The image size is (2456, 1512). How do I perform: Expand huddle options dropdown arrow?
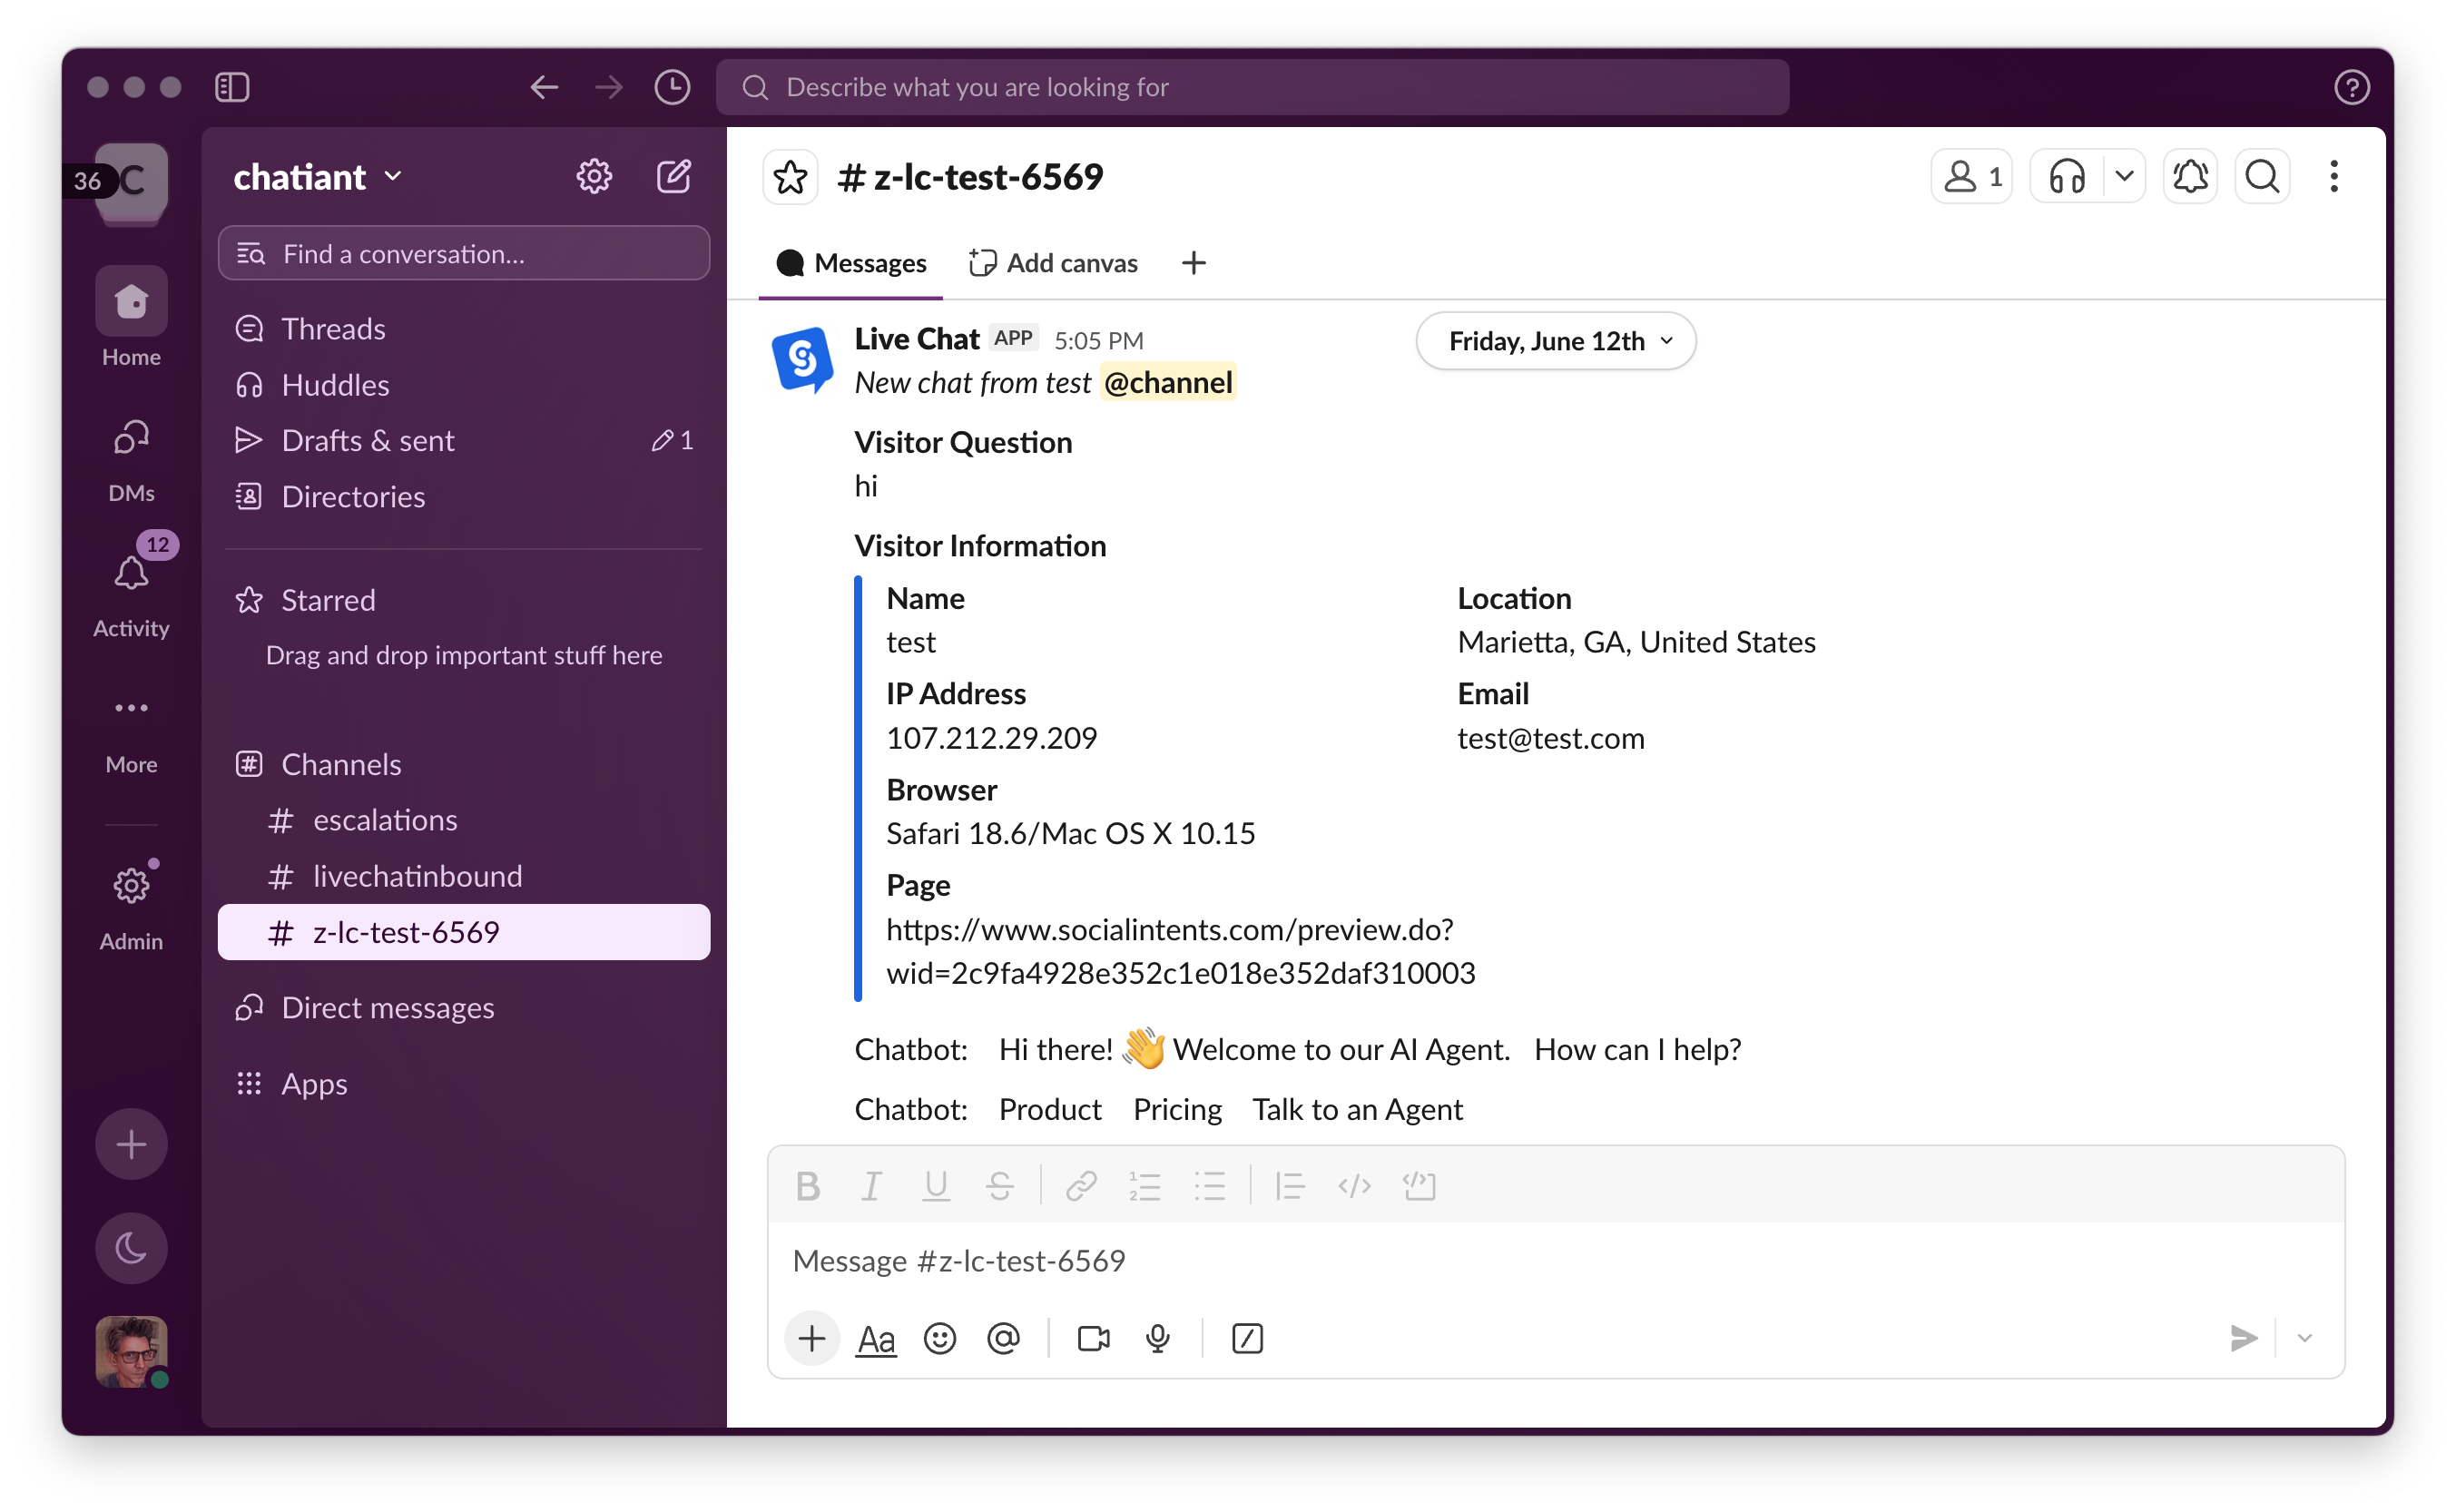pyautogui.click(x=2124, y=177)
